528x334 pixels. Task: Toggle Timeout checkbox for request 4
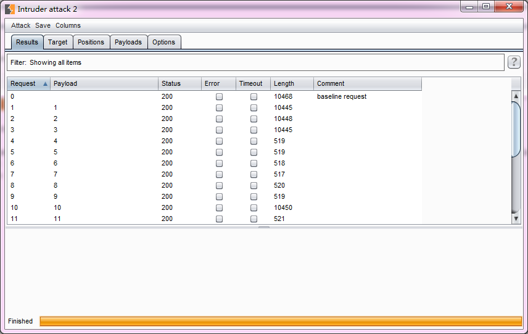(x=254, y=141)
